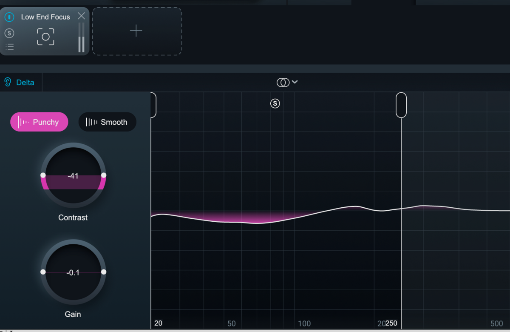The image size is (510, 332).
Task: Click the Contrast knob set to -41
Action: click(x=73, y=176)
